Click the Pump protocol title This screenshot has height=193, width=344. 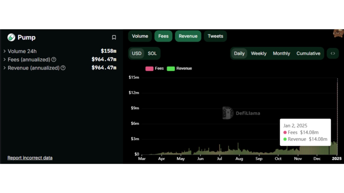tap(27, 38)
